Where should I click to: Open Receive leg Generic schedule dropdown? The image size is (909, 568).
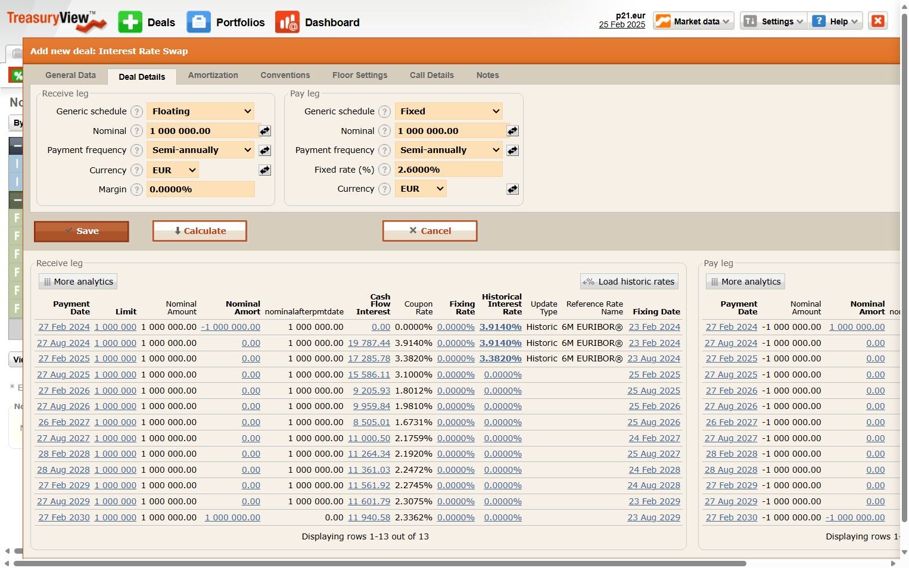(200, 111)
